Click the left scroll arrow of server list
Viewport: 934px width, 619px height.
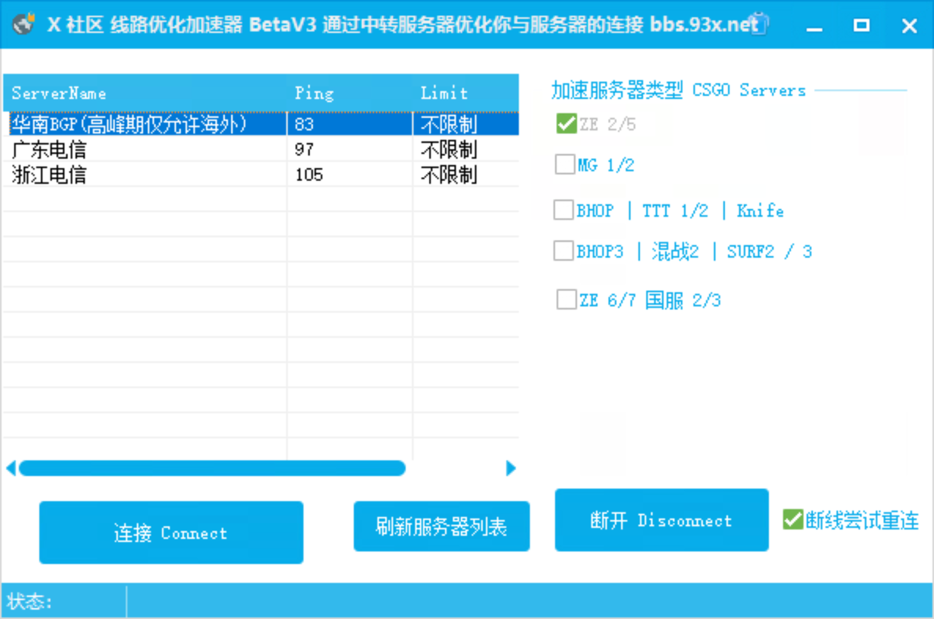10,468
